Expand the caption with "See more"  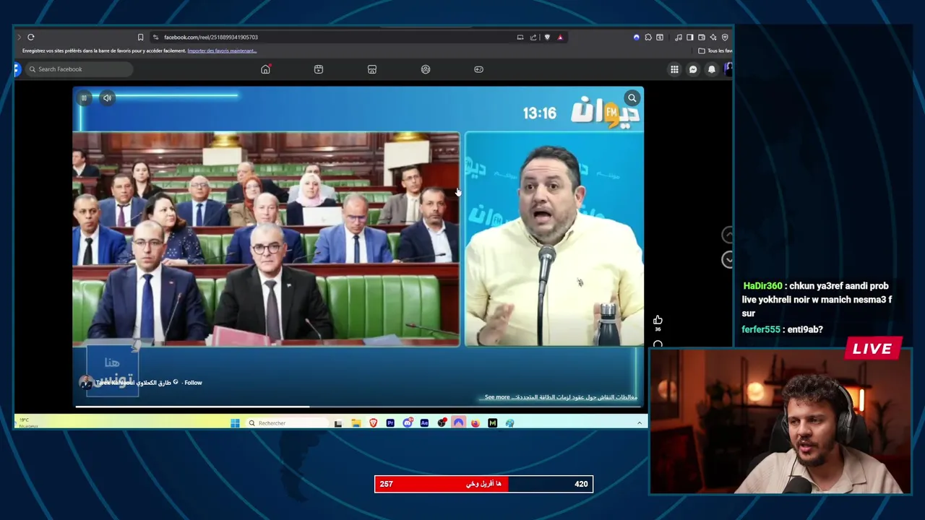pyautogui.click(x=497, y=397)
